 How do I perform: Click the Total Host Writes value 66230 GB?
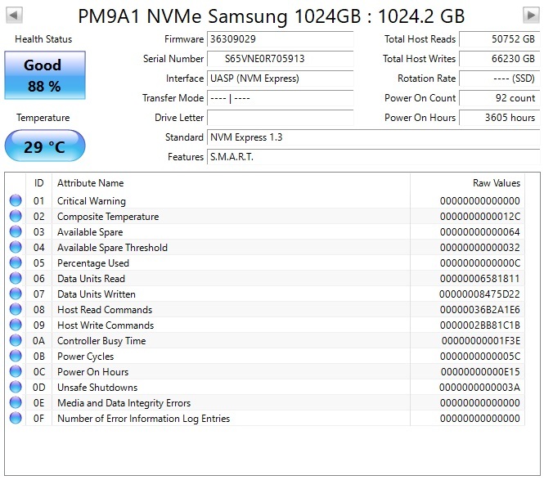pos(500,59)
